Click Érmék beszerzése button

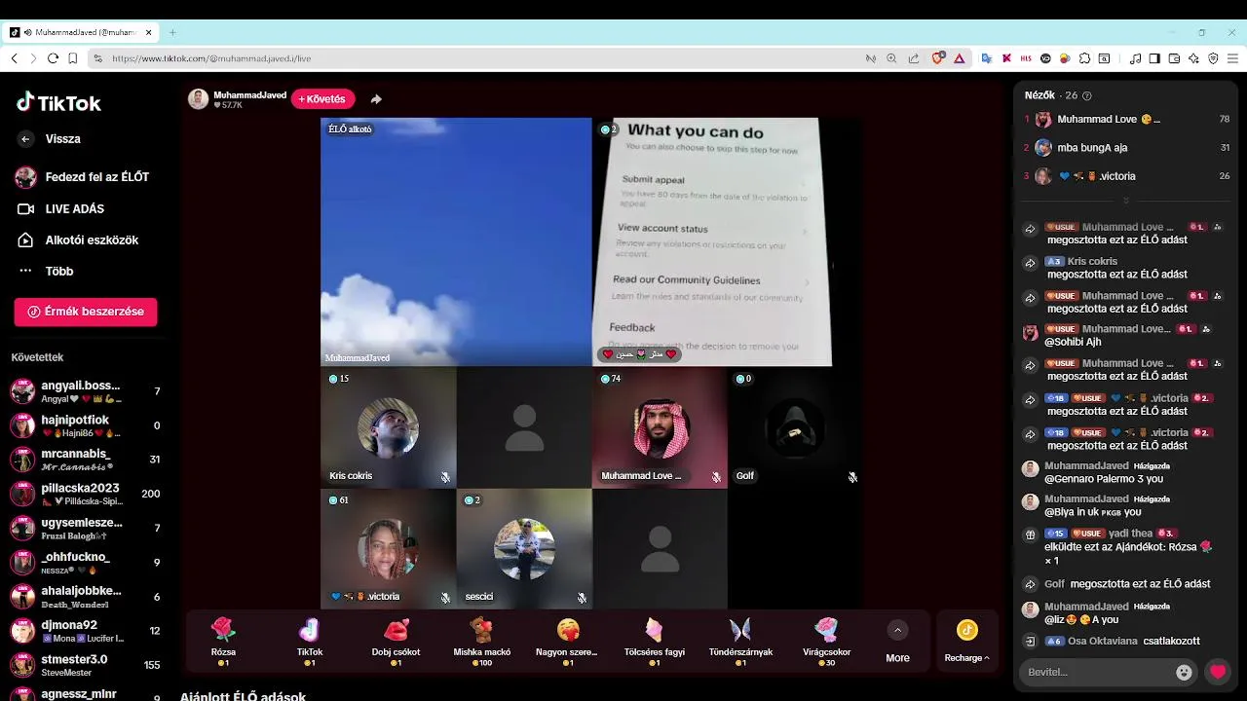point(86,312)
